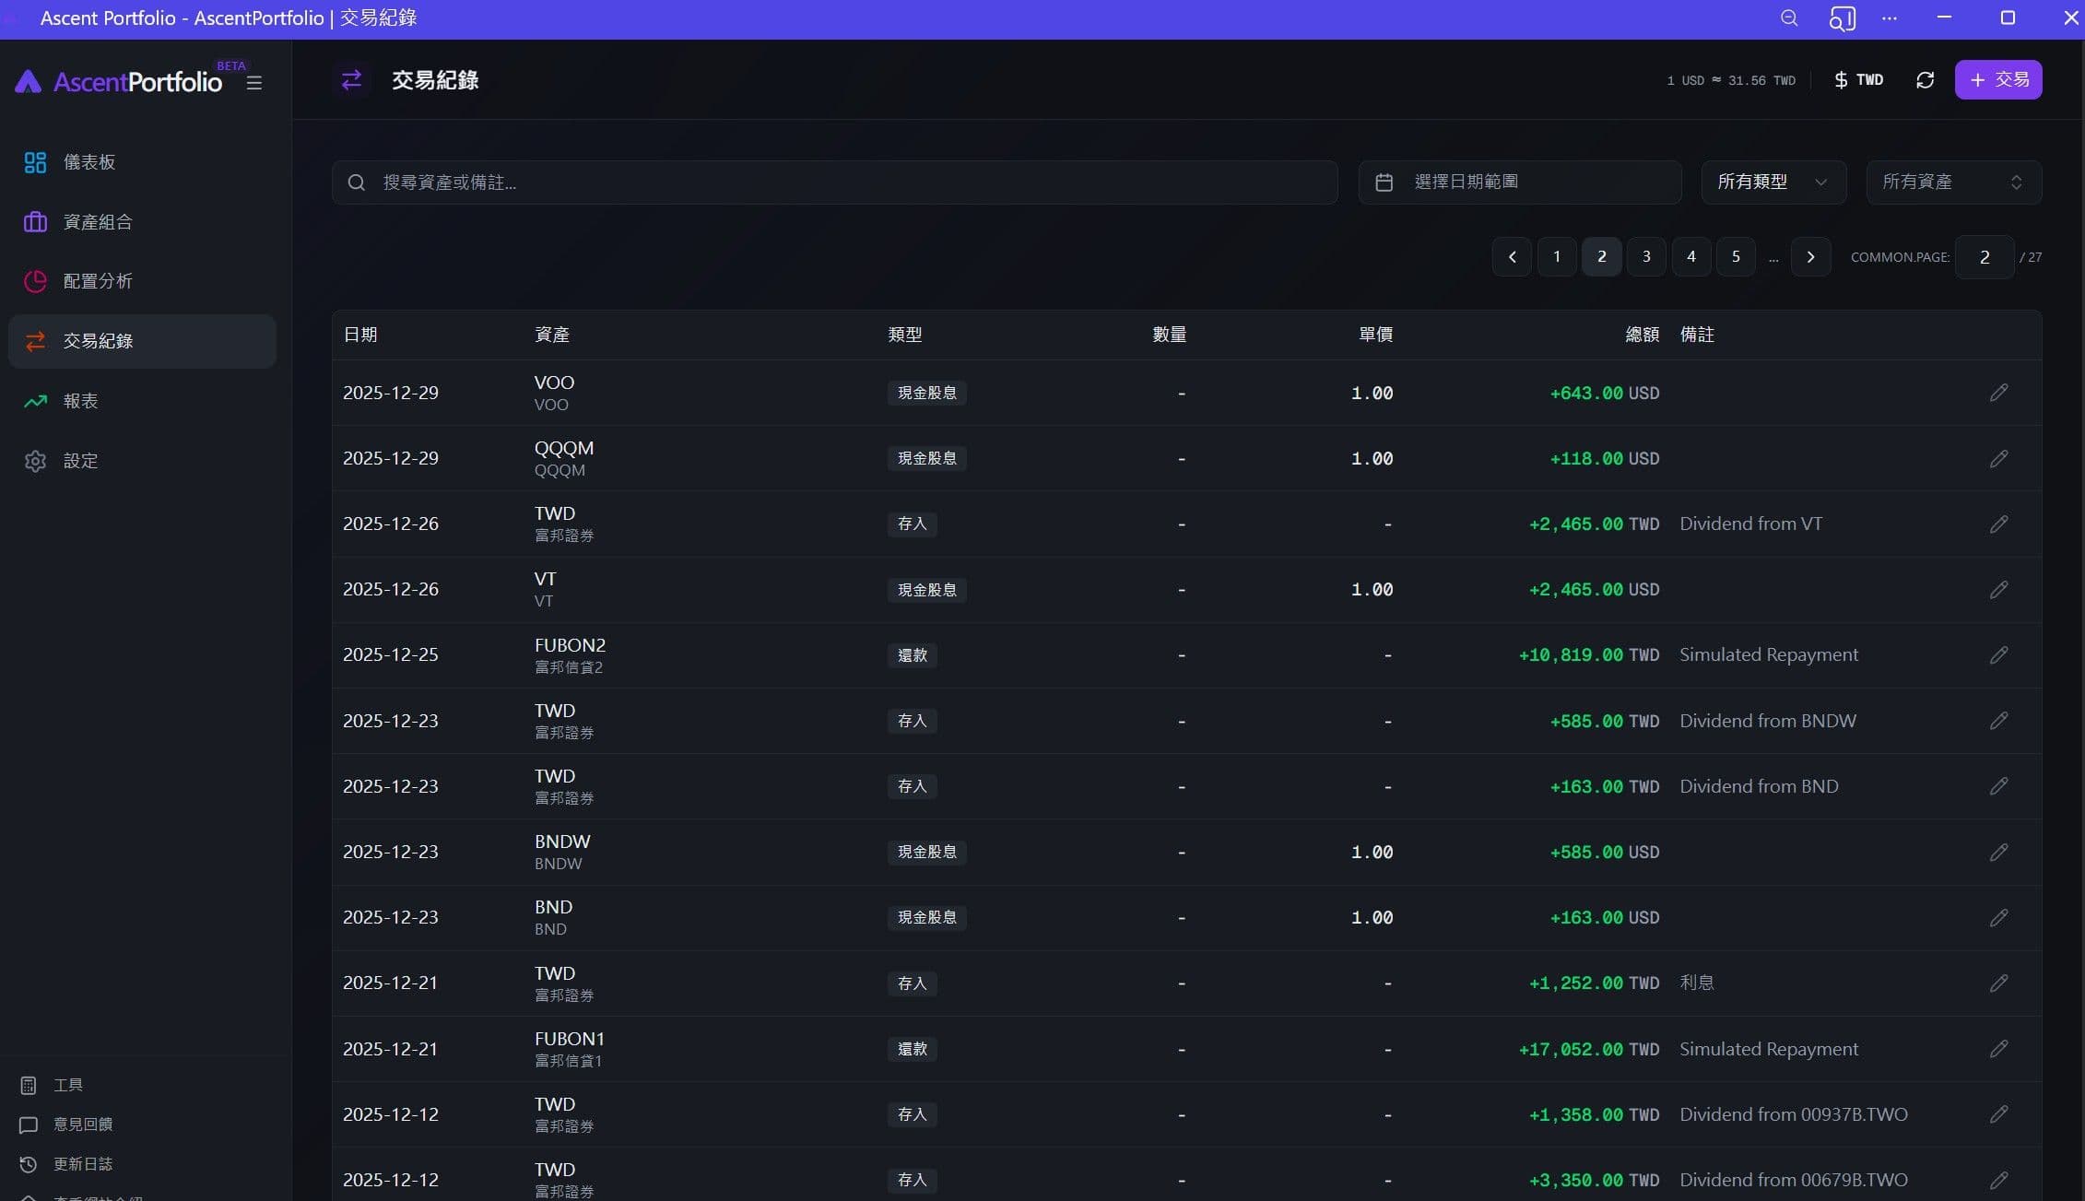Click the +643.00 USD amount

click(x=1605, y=394)
